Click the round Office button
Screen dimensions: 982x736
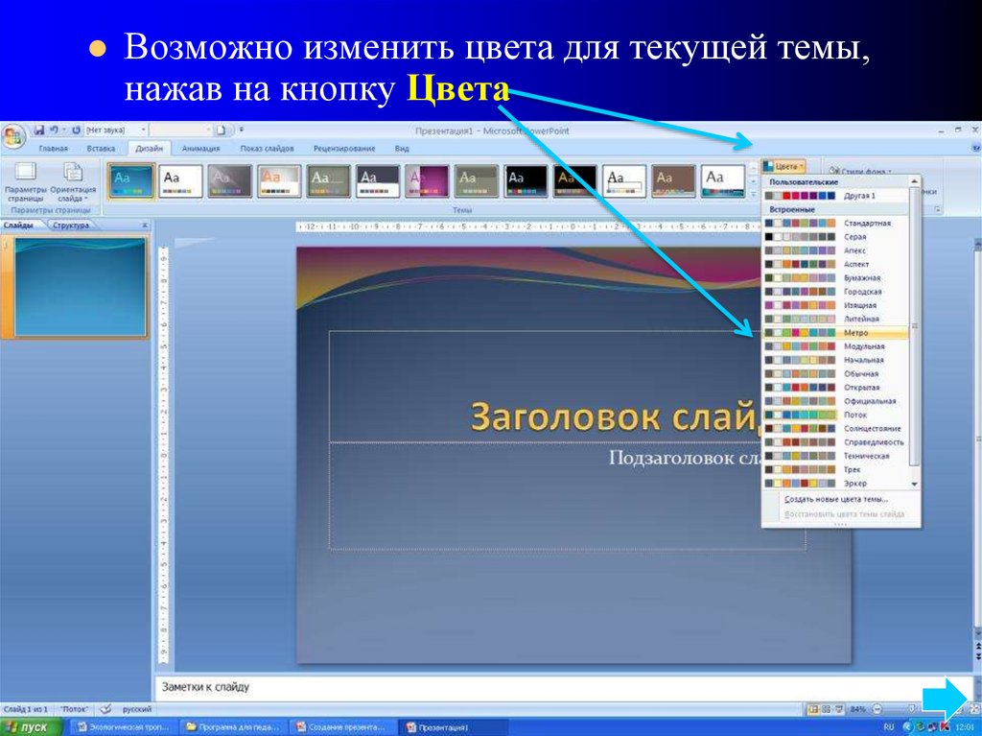click(x=13, y=134)
